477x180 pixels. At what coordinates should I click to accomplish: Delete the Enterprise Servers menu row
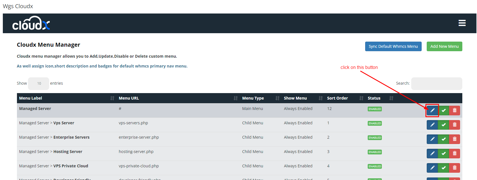coord(454,139)
